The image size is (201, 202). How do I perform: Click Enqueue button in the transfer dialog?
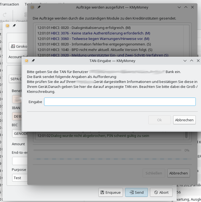(111, 192)
